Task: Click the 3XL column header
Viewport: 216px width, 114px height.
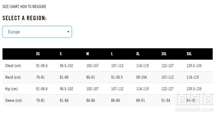Action: pyautogui.click(x=189, y=54)
